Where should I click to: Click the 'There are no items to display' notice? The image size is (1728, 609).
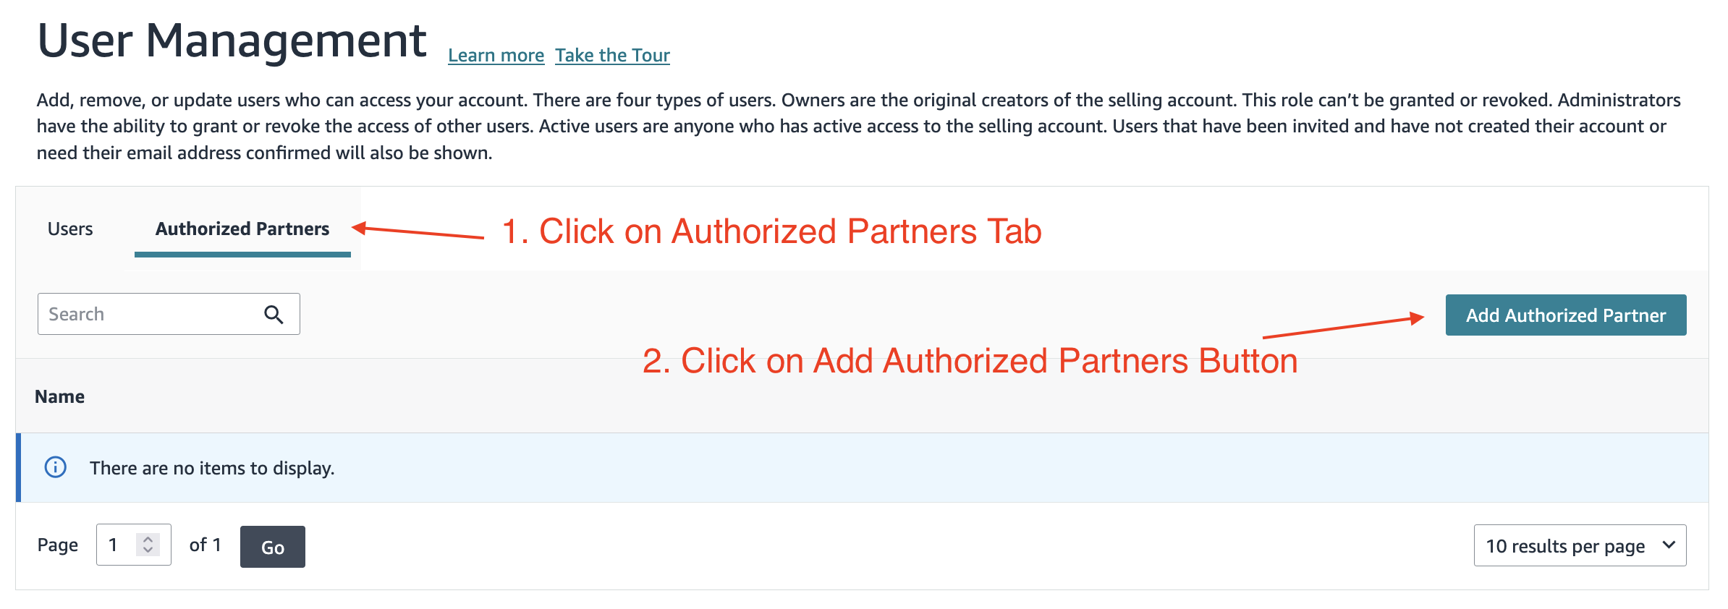[x=862, y=468]
